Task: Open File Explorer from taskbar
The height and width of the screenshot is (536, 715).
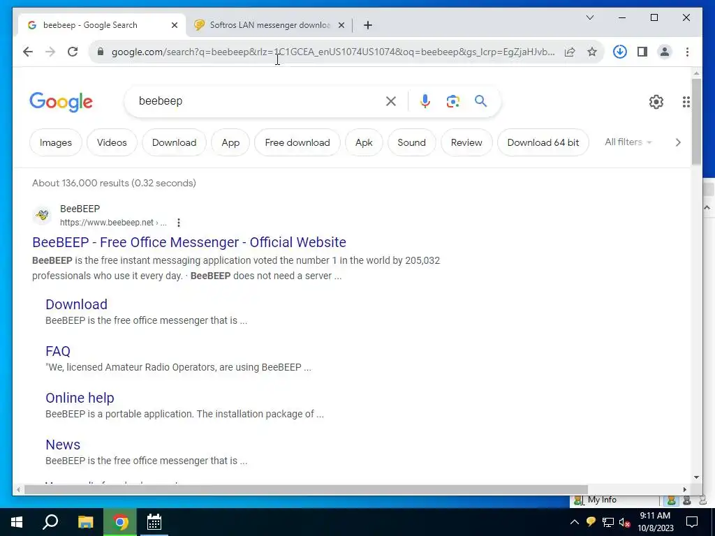Action: 85,522
